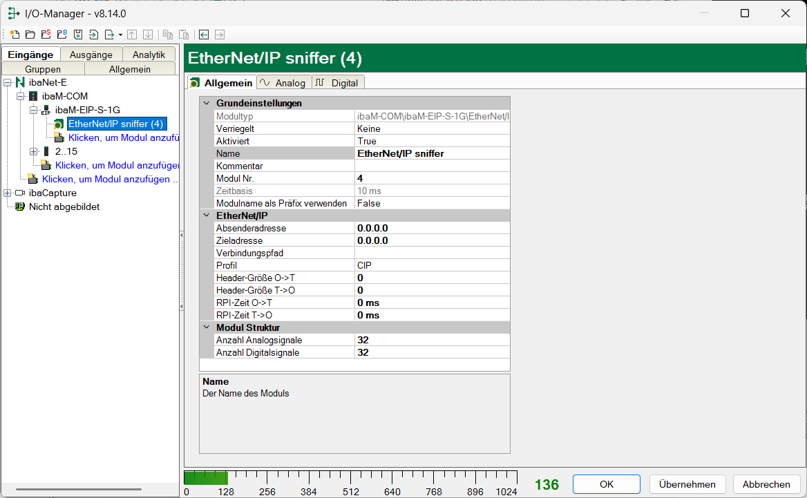Viewport: 807px width, 498px height.
Task: Navigate back with the green left arrow
Action: tap(204, 35)
